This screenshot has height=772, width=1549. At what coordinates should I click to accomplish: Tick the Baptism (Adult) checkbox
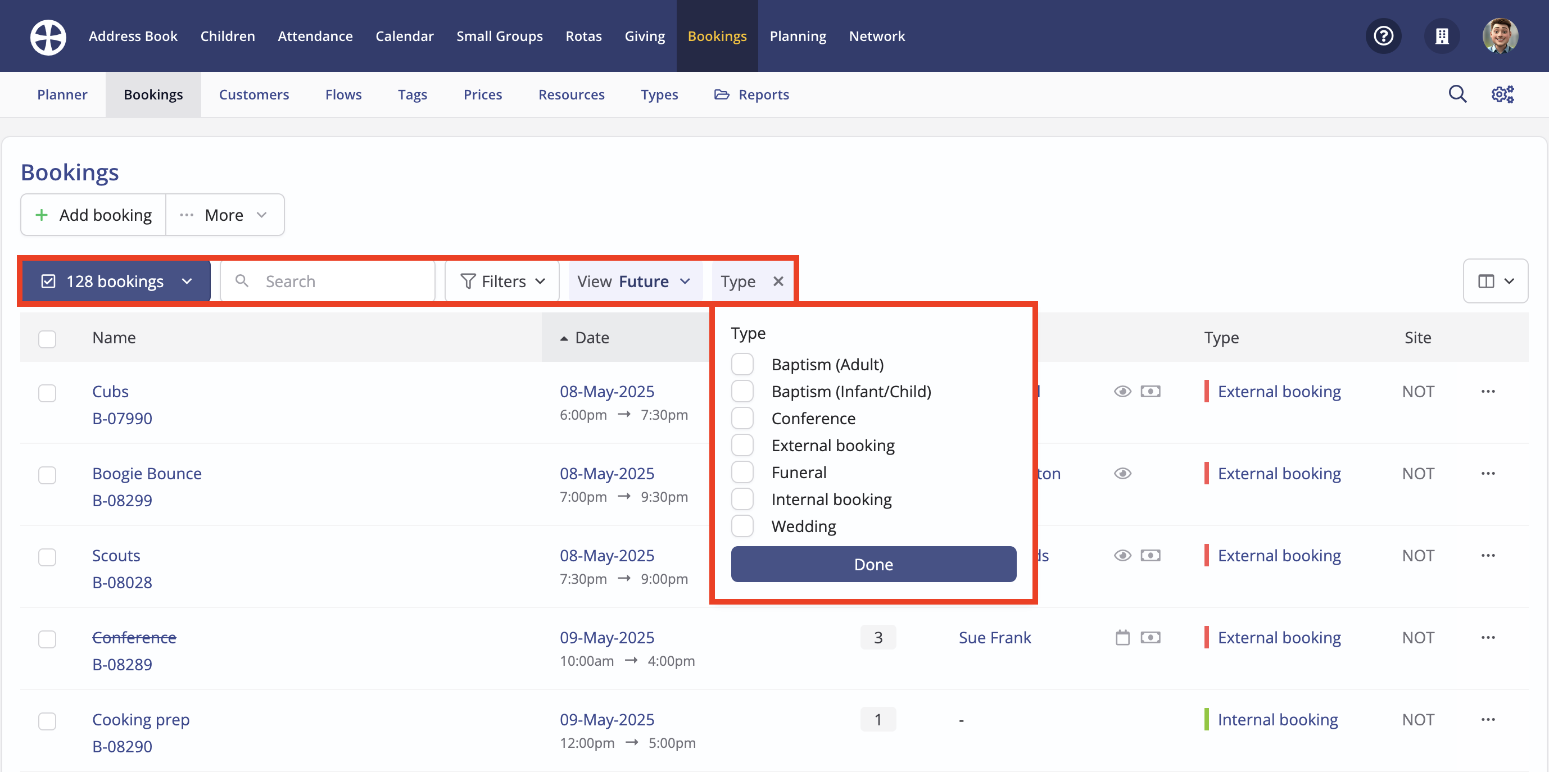[742, 364]
